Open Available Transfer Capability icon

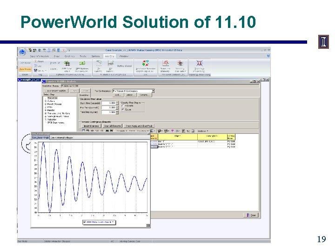[x=146, y=66]
